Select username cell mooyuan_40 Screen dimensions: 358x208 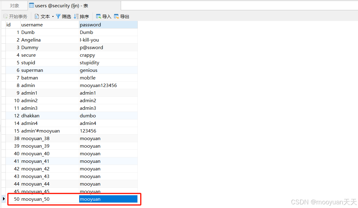point(49,153)
